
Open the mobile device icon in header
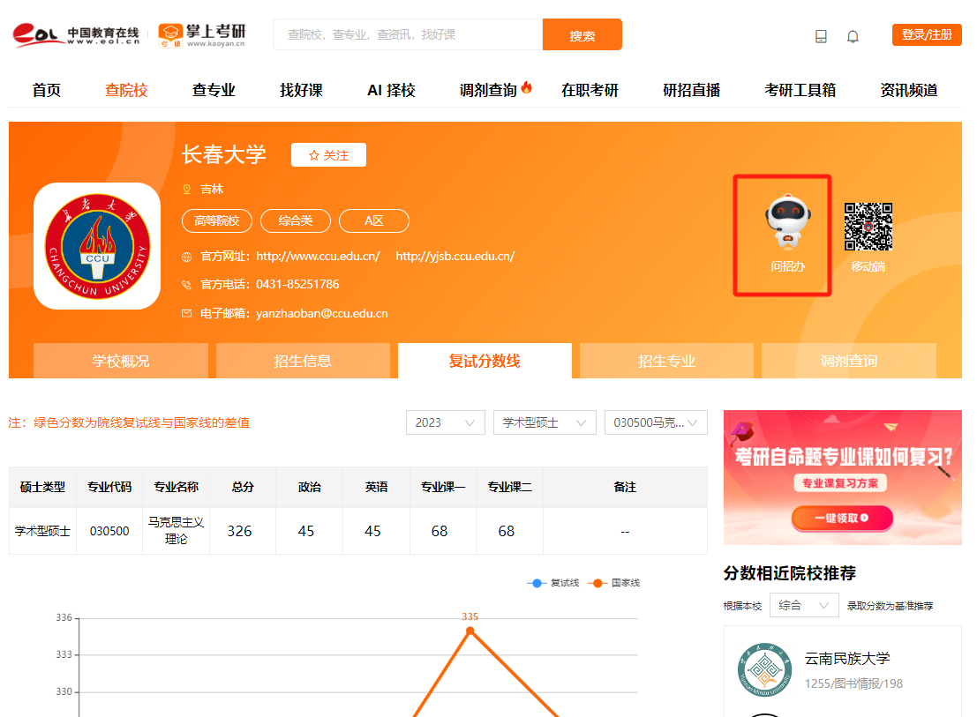point(822,36)
